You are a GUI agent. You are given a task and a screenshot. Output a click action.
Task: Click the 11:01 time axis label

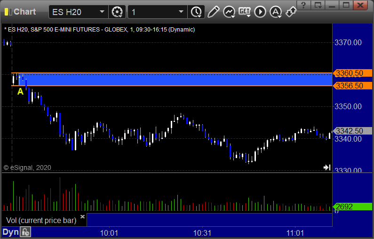tap(295, 233)
